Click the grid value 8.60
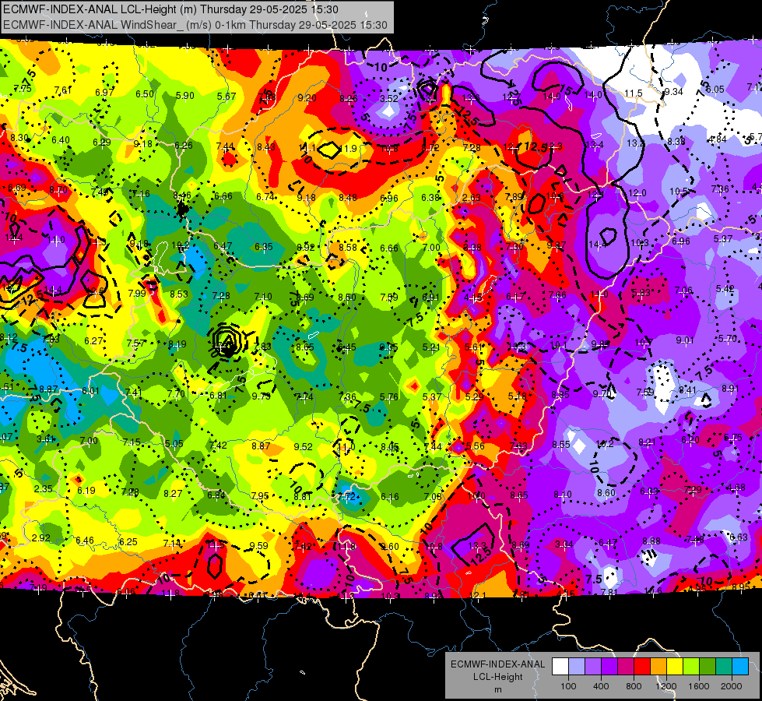Screen dimensions: 762x701 point(606,493)
